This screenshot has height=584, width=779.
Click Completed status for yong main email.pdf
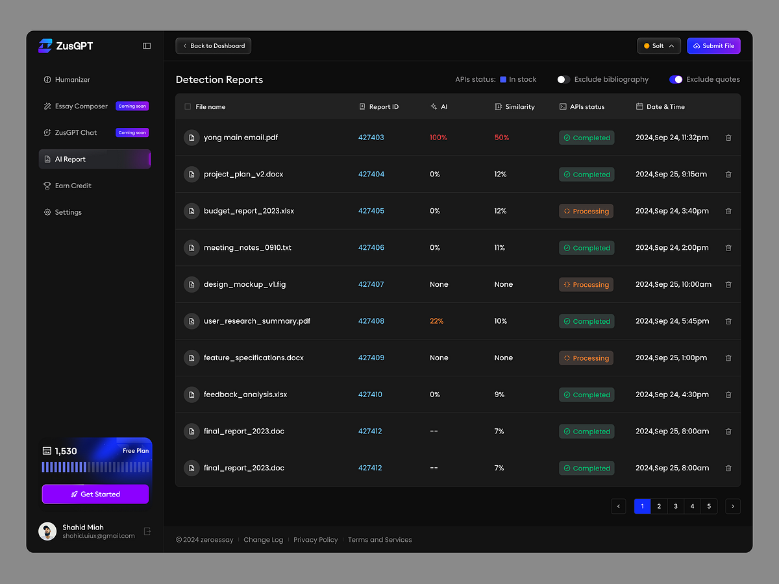pyautogui.click(x=586, y=138)
